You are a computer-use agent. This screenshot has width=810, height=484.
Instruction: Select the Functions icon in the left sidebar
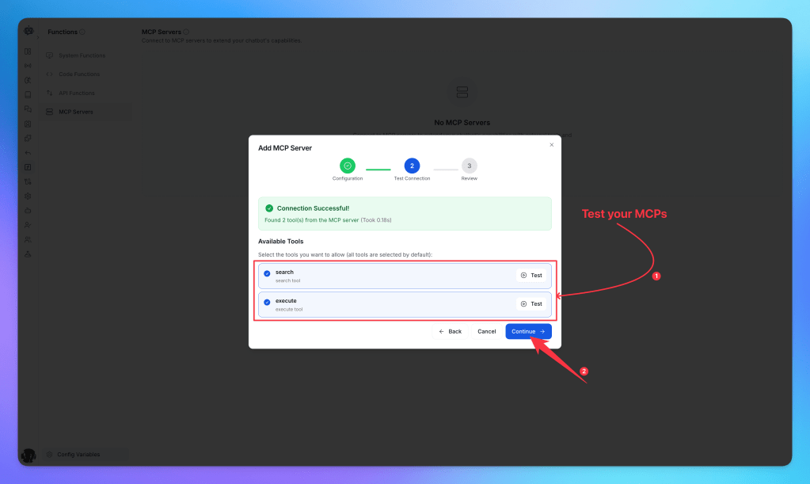pyautogui.click(x=28, y=167)
